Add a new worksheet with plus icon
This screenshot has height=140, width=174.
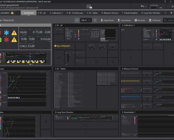[171, 13]
